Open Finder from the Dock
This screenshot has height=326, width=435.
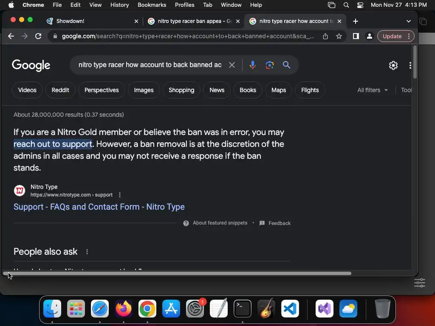[x=52, y=309]
